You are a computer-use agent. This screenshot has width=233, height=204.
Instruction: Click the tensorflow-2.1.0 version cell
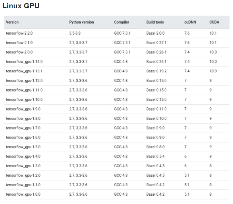[19, 43]
